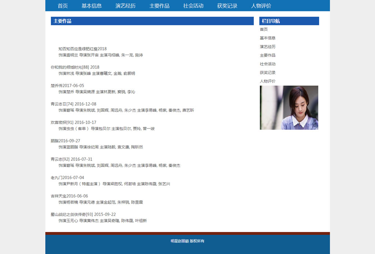Open 首页 in the top navigation bar
The width and height of the screenshot is (375, 254).
[63, 6]
